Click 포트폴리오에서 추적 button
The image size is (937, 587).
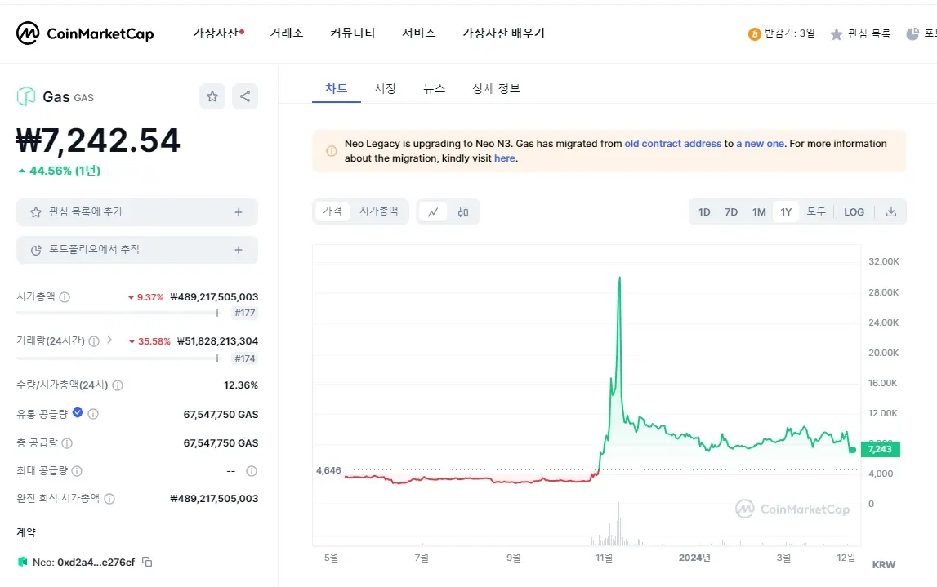[x=137, y=250]
